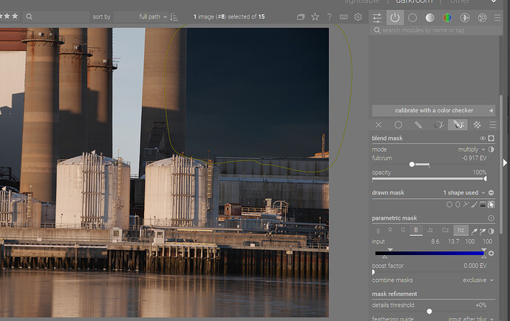510x321 pixels.
Task: Open global preferences gear icon
Action: (x=358, y=16)
